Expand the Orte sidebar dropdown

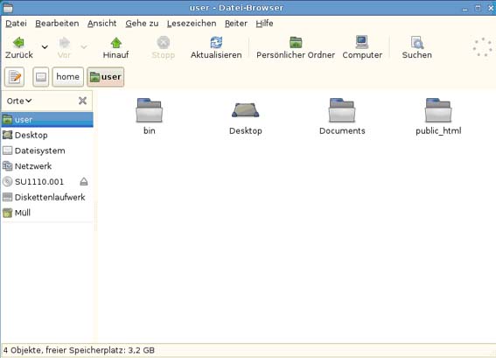click(x=19, y=101)
